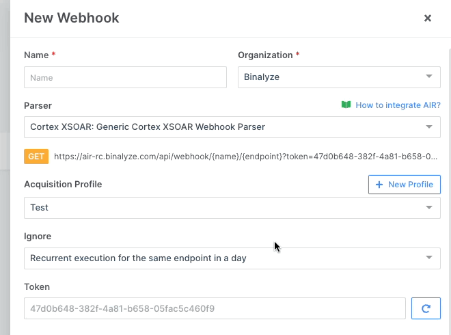Viewport: 451px width, 335px height.
Task: Click the Token text field
Action: pyautogui.click(x=215, y=308)
